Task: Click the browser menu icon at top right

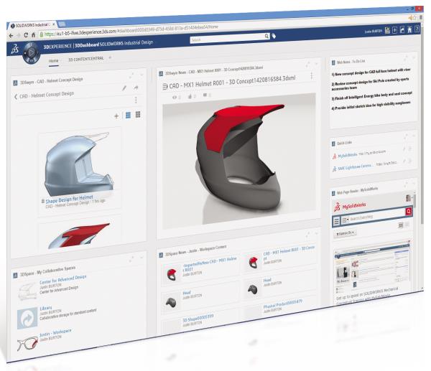Action: pos(421,17)
